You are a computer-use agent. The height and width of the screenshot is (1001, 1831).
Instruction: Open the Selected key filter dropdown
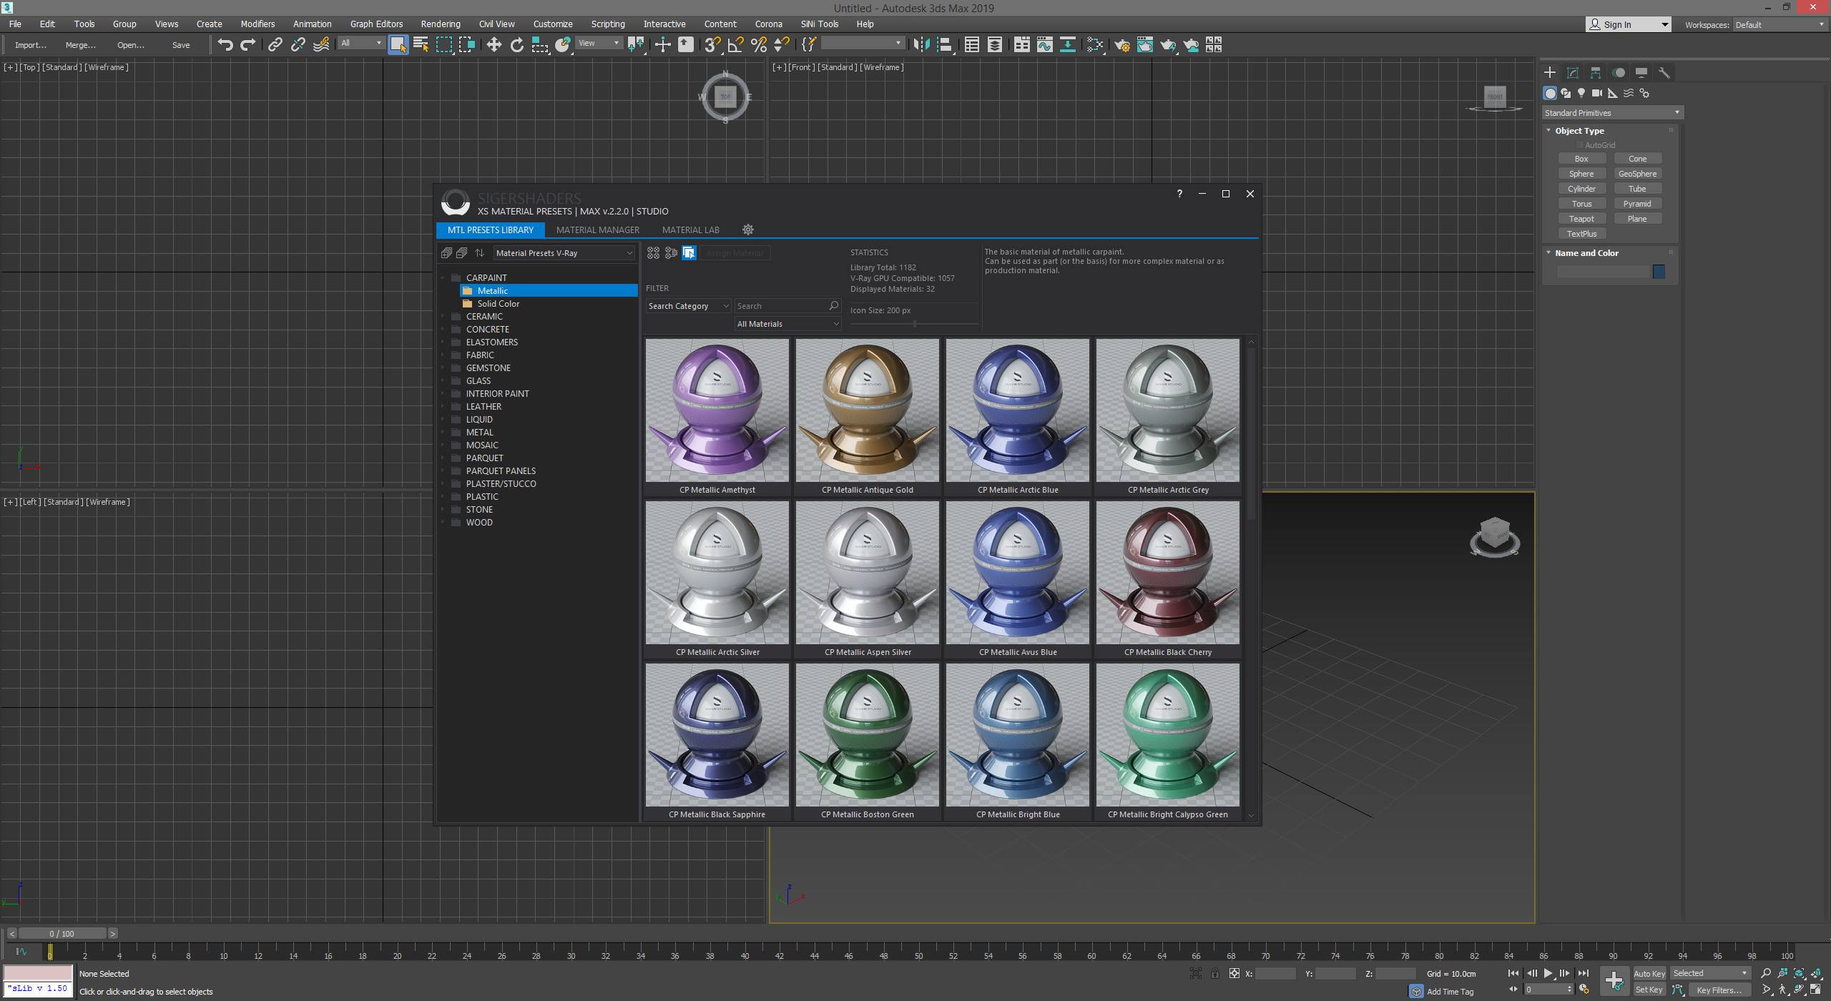click(1709, 973)
